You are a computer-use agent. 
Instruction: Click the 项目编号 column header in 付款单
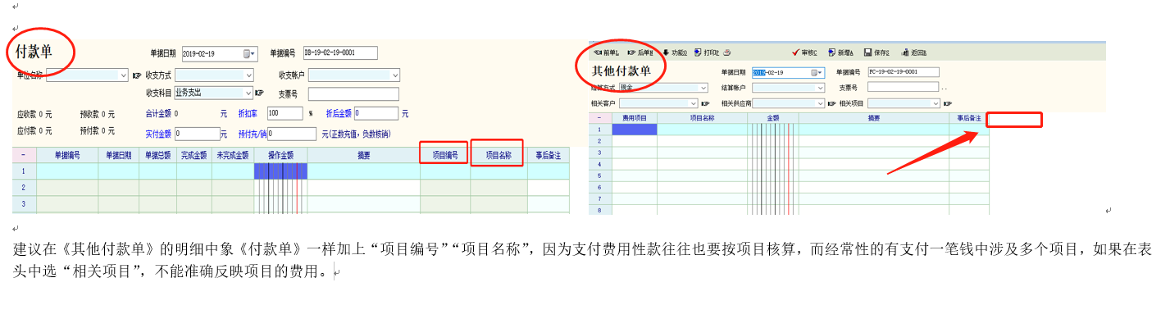coord(444,154)
